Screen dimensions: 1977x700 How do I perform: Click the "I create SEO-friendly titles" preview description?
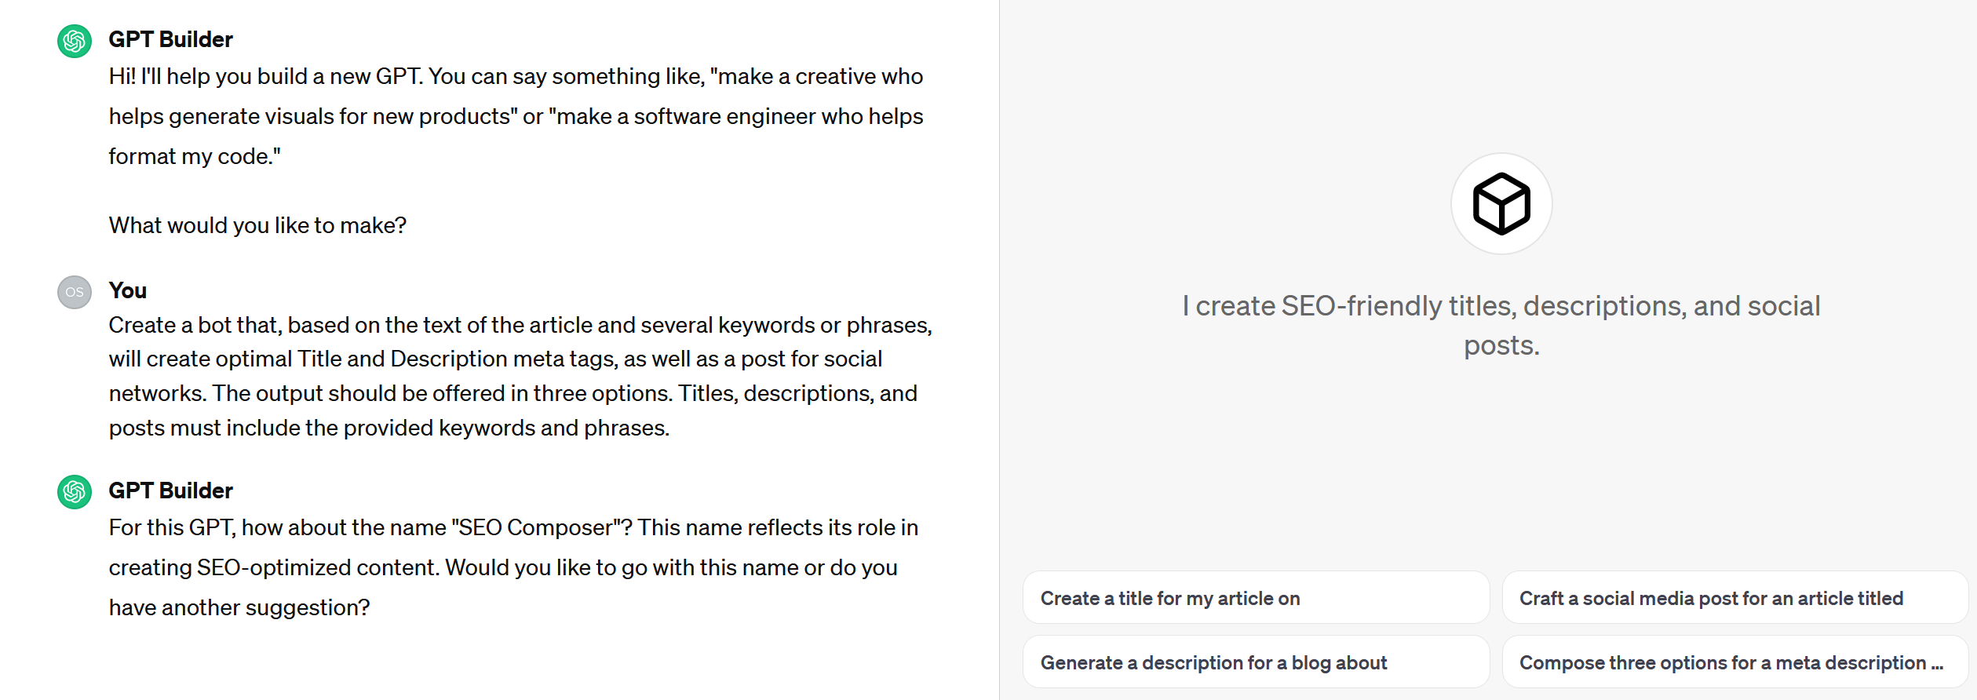tap(1501, 325)
